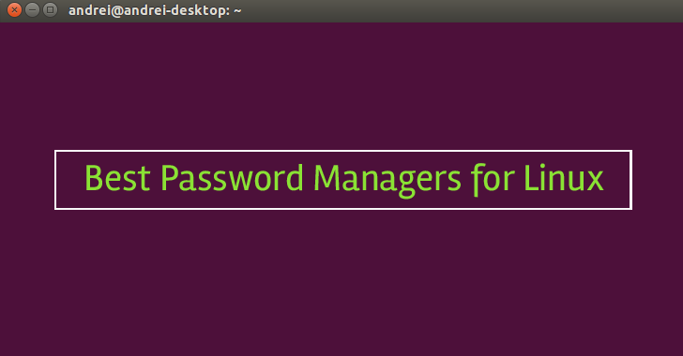Click the word for in the banner
This screenshot has height=356, width=683.
coord(493,179)
